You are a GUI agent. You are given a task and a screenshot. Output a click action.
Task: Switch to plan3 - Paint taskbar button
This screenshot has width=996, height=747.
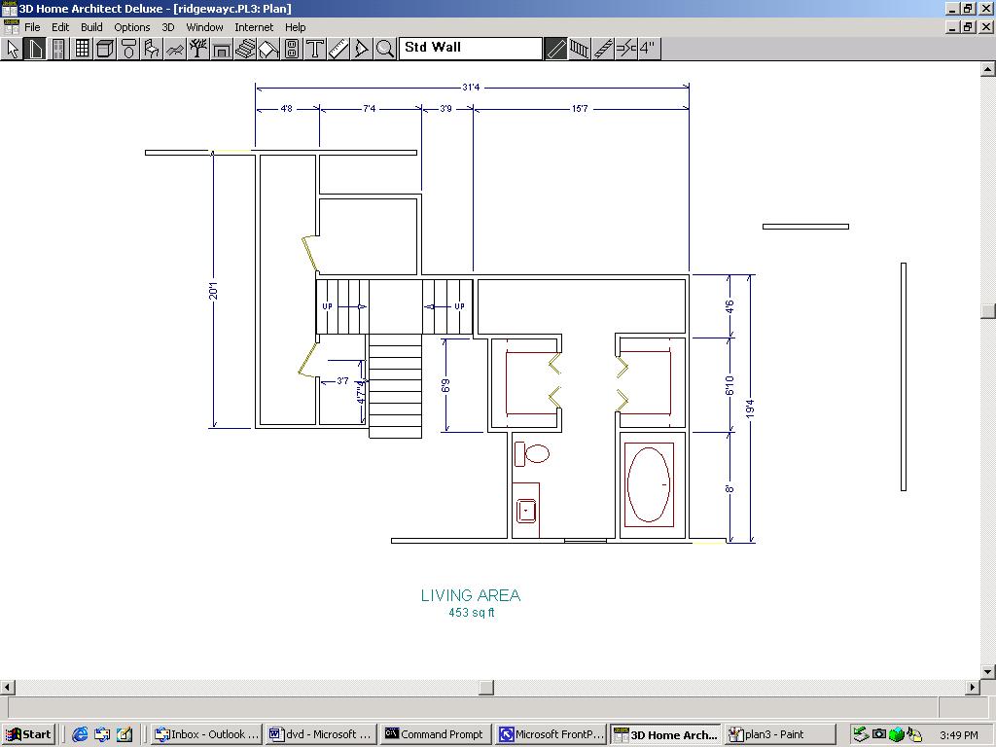(779, 735)
